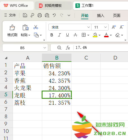Switch to the 找稻壳模板 tab
This screenshot has width=128, height=140.
[x=53, y=6]
